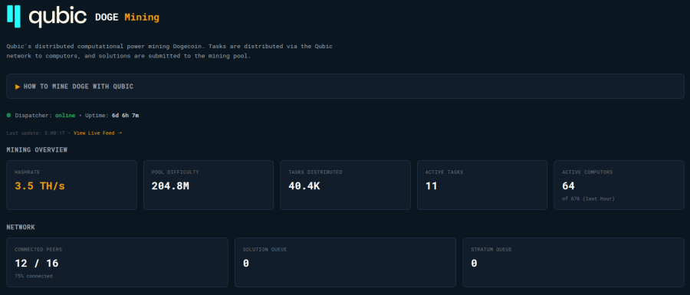Click the Pool Difficulty card label
The width and height of the screenshot is (690, 295).
(175, 172)
